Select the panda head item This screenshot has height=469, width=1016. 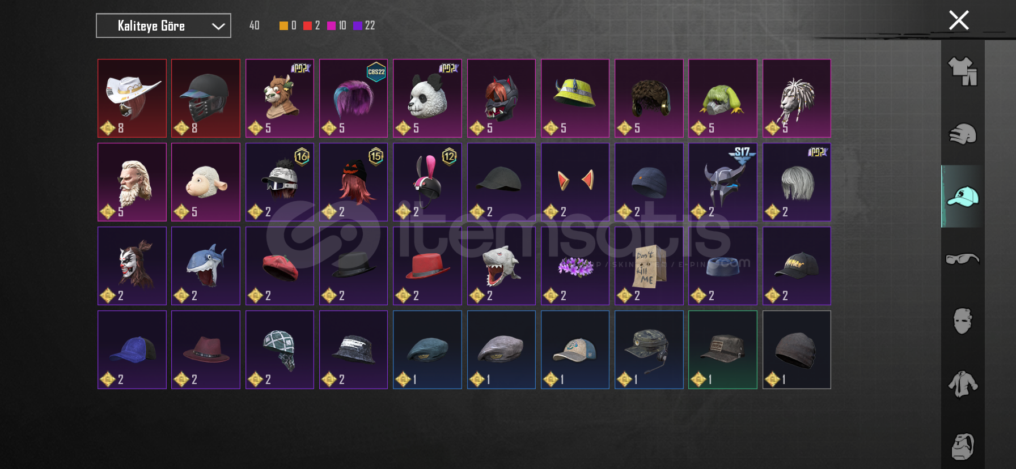click(x=427, y=99)
